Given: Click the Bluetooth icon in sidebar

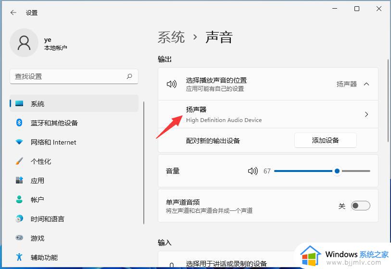Looking at the screenshot, I should coord(19,122).
